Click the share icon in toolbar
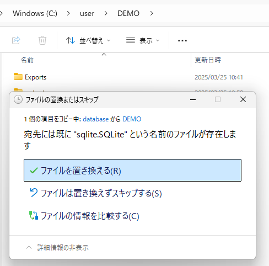The width and height of the screenshot is (269, 266). (16, 40)
